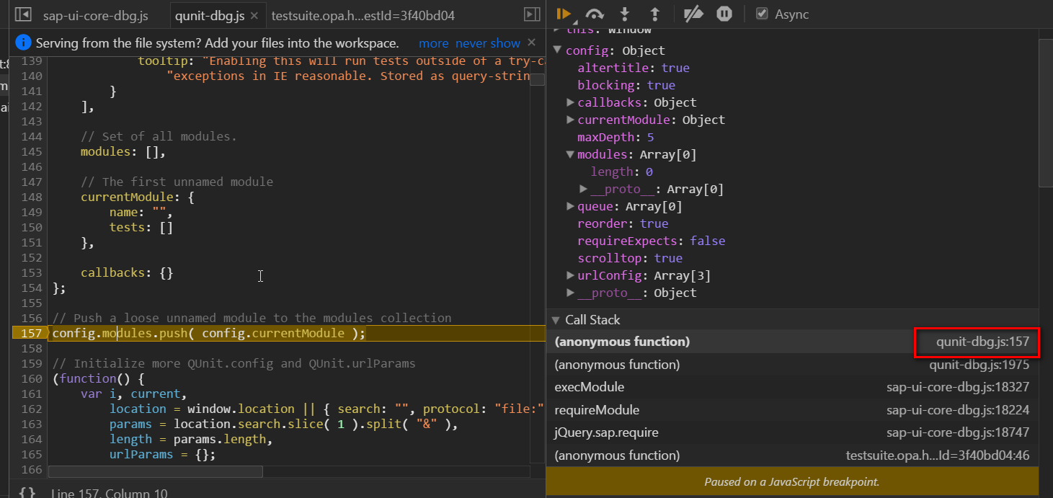Image resolution: width=1053 pixels, height=498 pixels.
Task: Click the Step out of function arrow
Action: 654,14
